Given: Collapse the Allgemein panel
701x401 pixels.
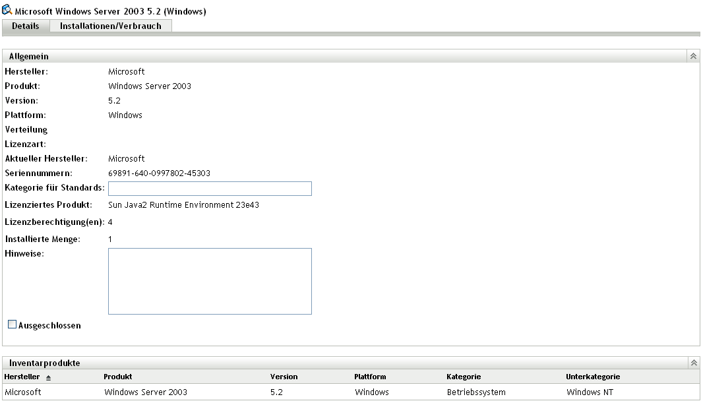Looking at the screenshot, I should 693,56.
